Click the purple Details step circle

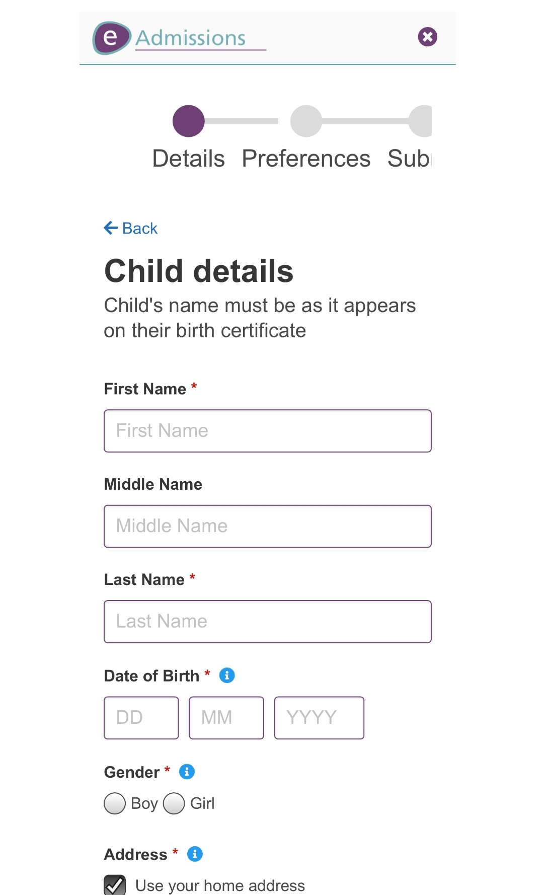(188, 121)
